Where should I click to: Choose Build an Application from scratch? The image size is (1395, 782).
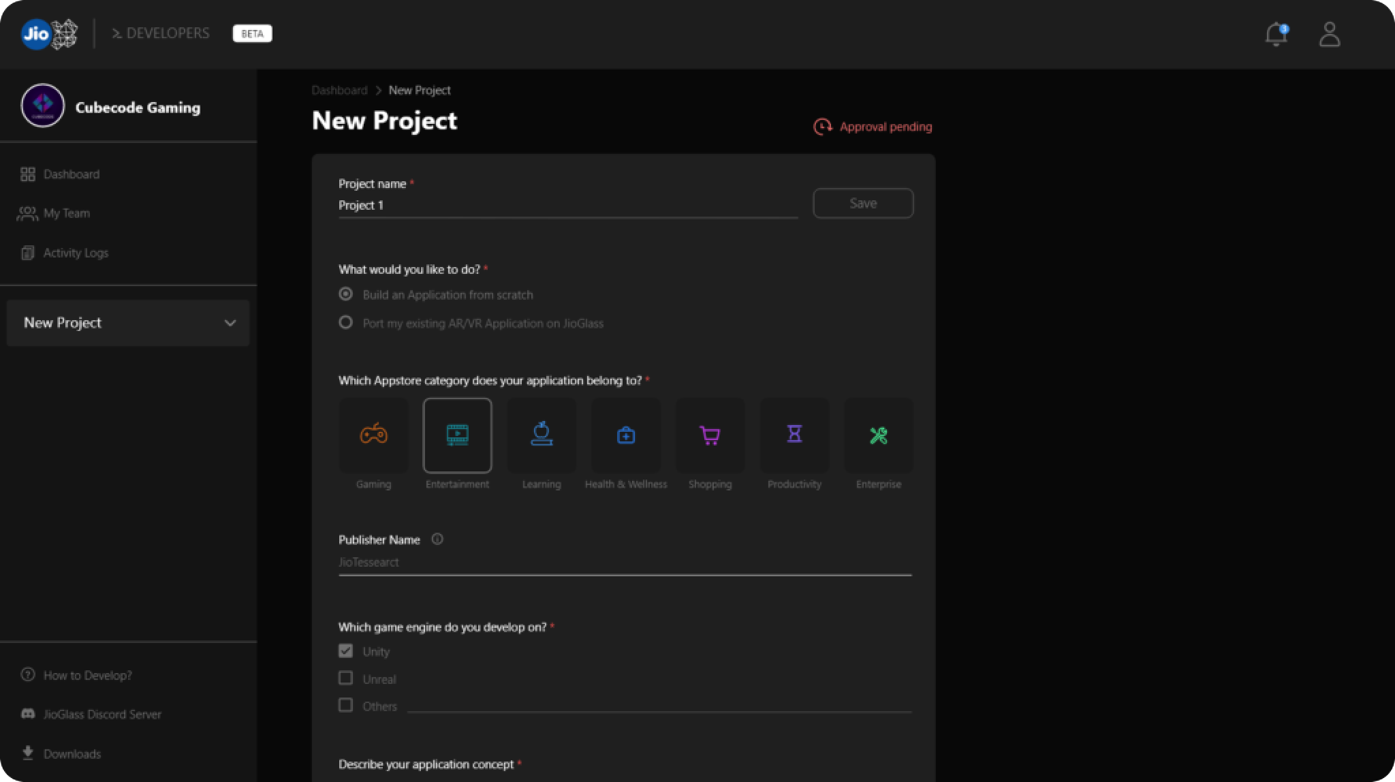[x=345, y=294]
